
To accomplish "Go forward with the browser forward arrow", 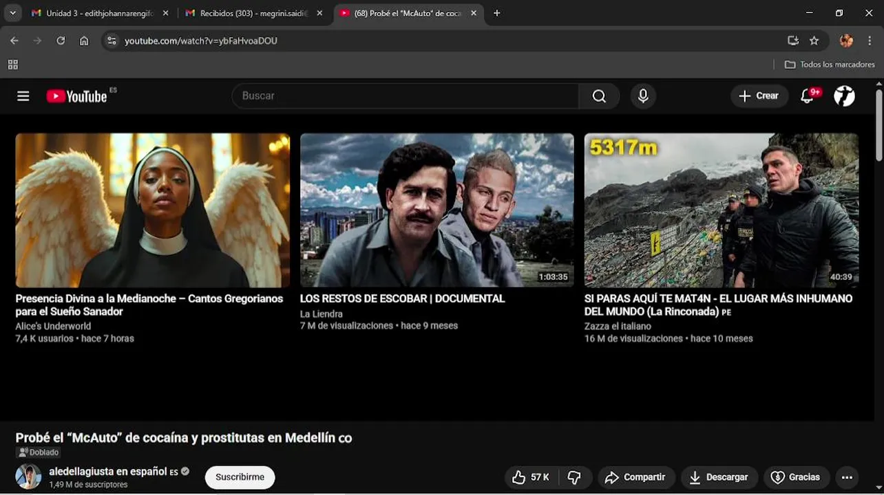I will (x=37, y=41).
